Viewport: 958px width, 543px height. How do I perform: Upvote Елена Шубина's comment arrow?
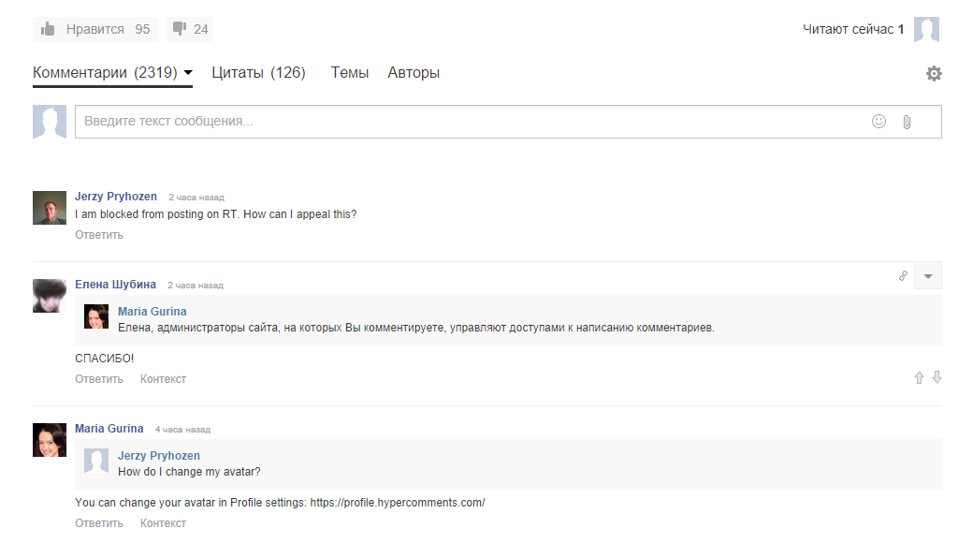pos(919,378)
